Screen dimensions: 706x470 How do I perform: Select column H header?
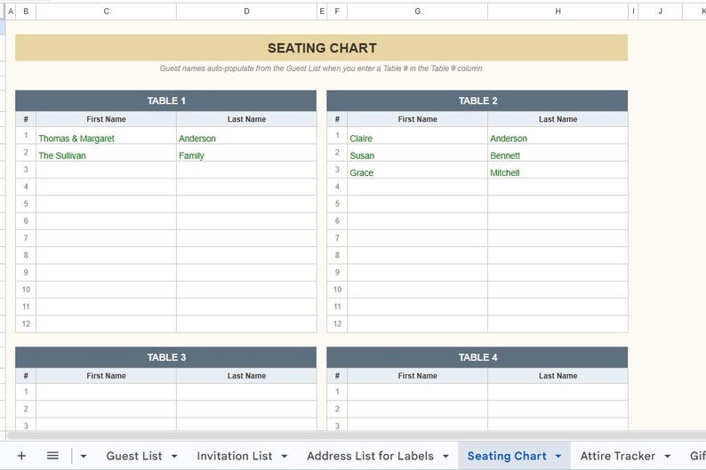click(x=558, y=12)
